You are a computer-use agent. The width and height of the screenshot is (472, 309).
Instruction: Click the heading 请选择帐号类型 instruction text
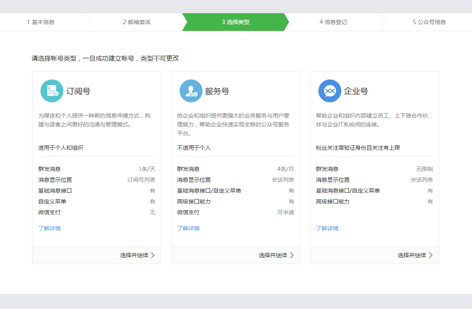pos(105,59)
